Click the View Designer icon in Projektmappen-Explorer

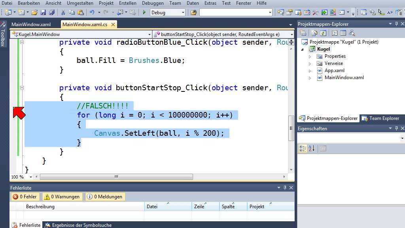tap(343, 33)
